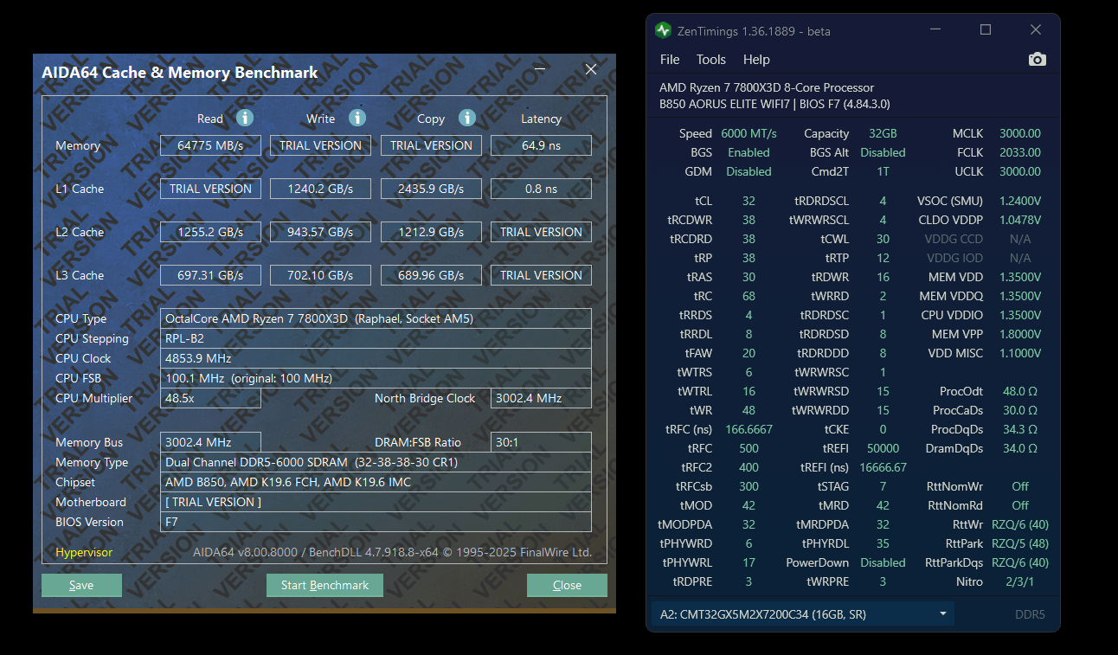Image resolution: width=1118 pixels, height=655 pixels.
Task: Click the Read info icon
Action: 245,118
